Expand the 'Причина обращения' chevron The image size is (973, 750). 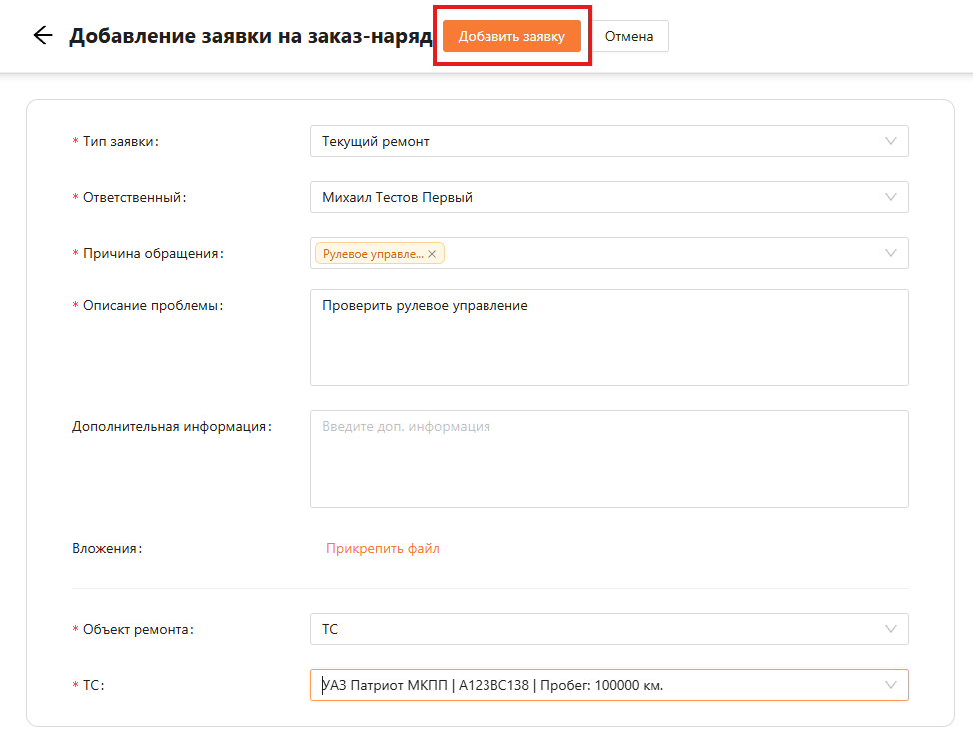click(890, 253)
